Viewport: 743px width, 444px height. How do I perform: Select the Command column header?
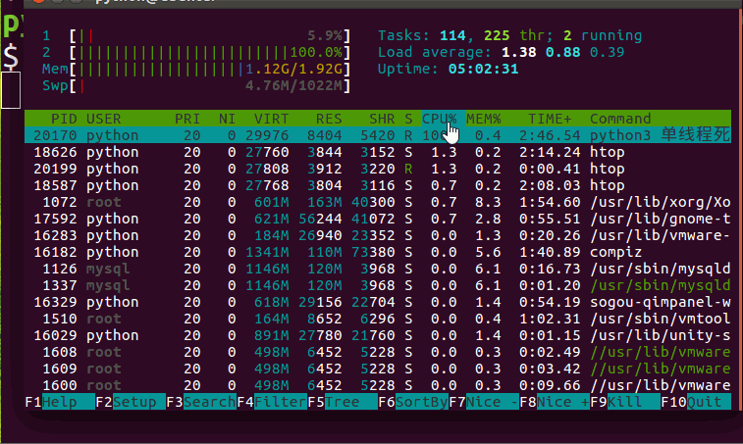(620, 119)
